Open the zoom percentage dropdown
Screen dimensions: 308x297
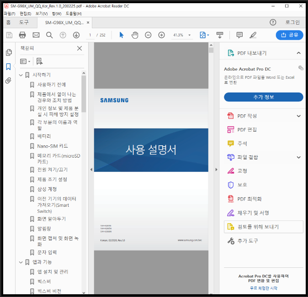click(x=190, y=35)
